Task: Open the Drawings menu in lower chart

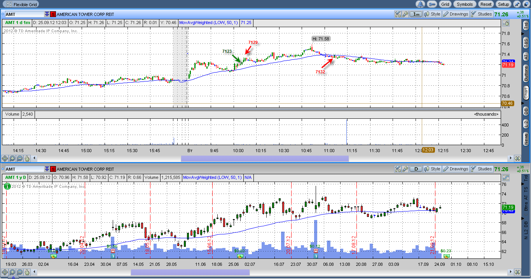Action: click(456, 169)
